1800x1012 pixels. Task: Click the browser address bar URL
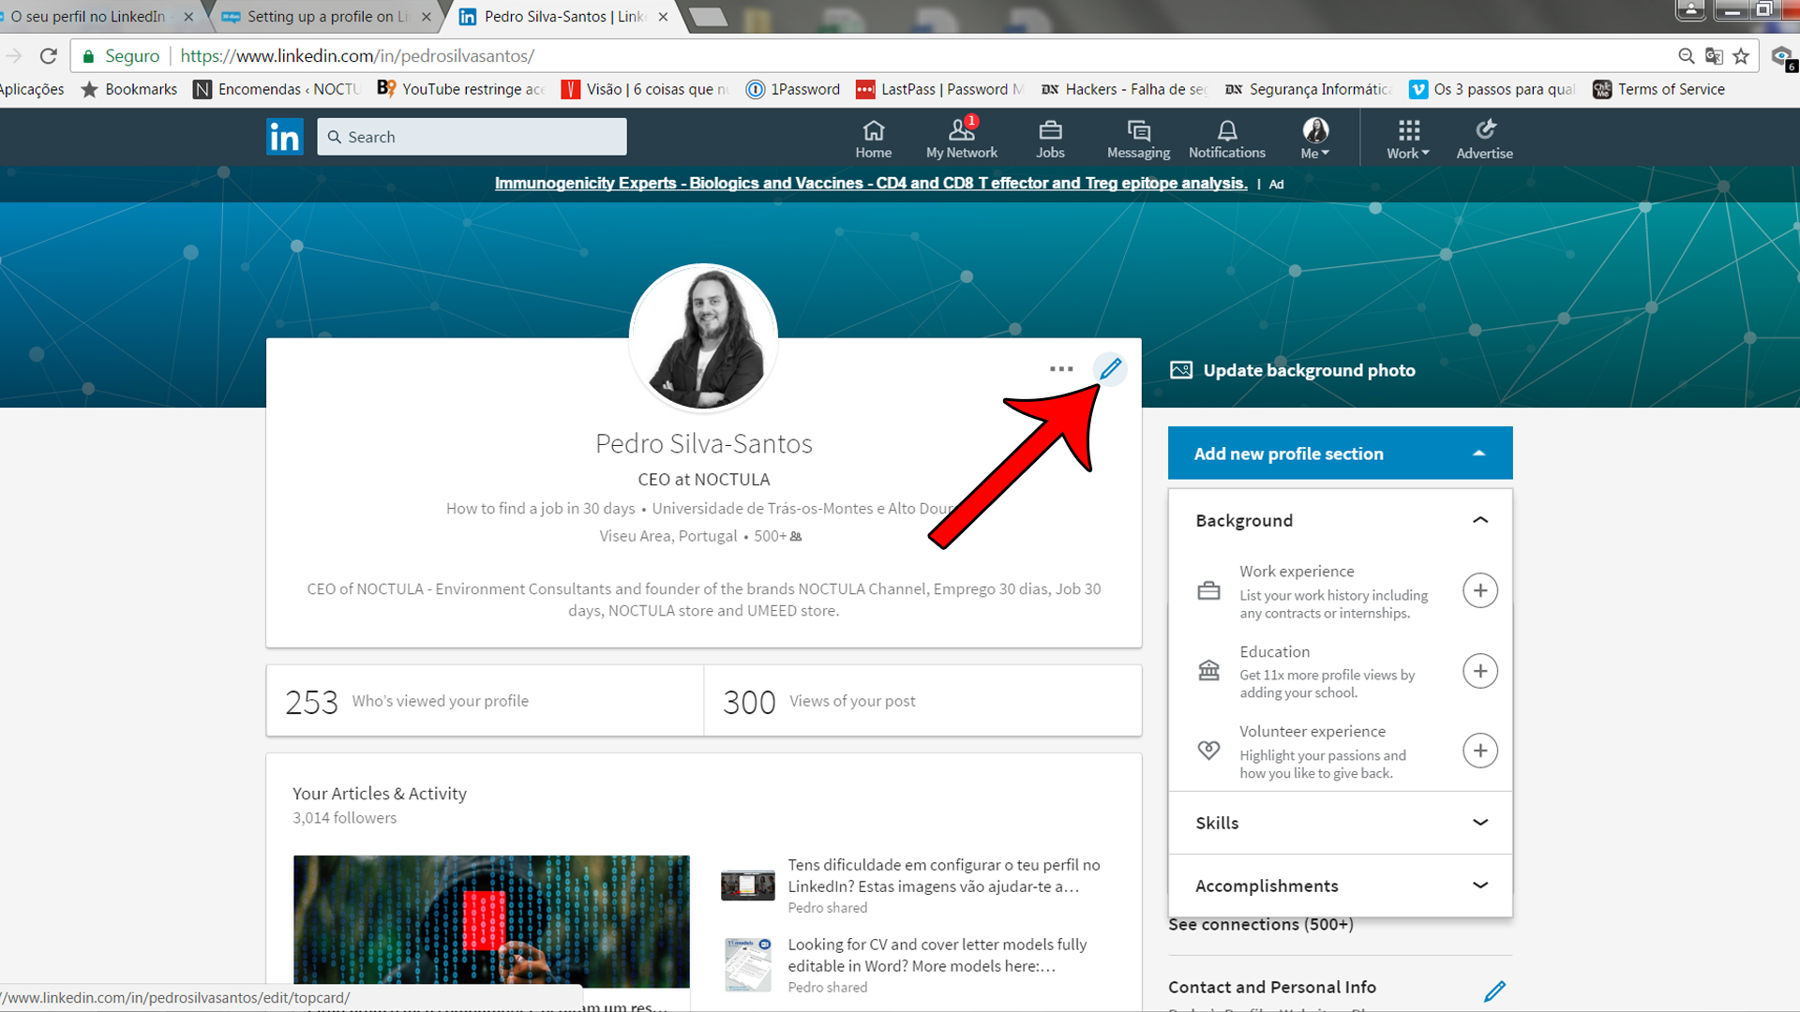pos(356,56)
